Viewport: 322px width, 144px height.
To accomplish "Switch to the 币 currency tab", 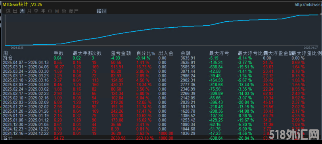I will 50,11.
